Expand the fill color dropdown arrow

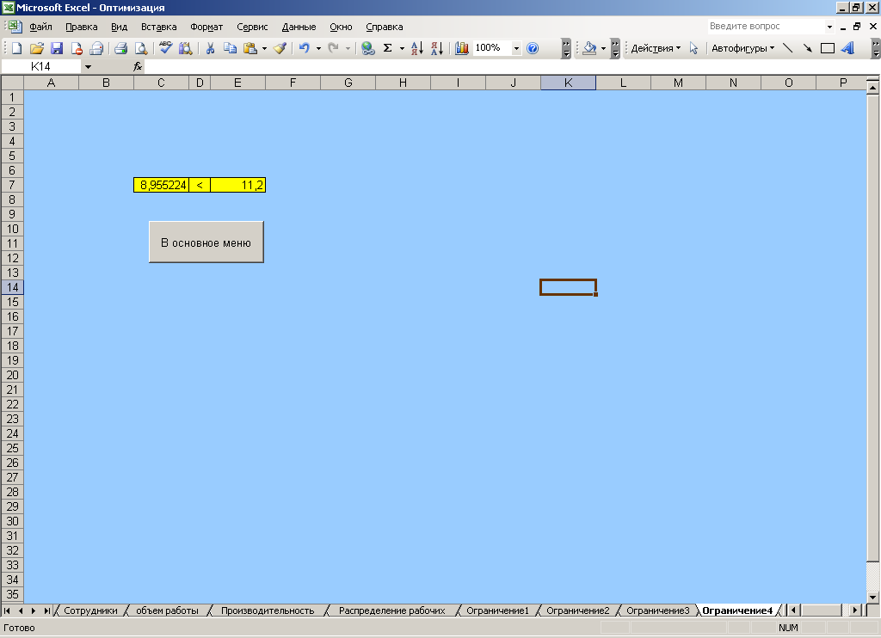[x=603, y=49]
